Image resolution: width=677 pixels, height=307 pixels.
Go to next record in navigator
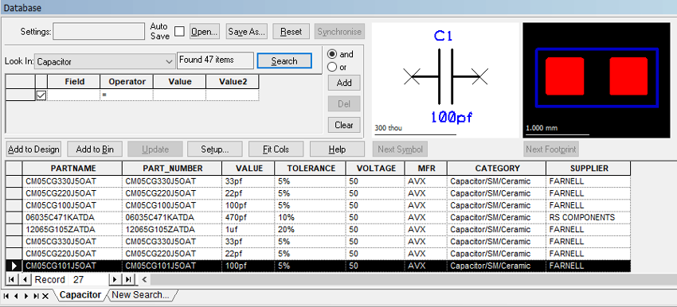(115, 279)
